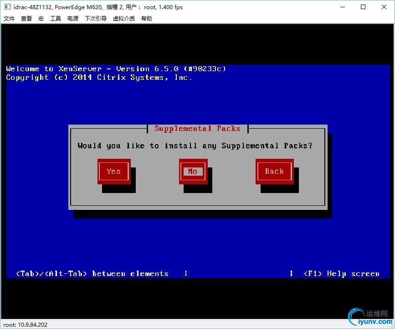
Task: Go Back from Supplemental Packs dialog
Action: (x=275, y=171)
